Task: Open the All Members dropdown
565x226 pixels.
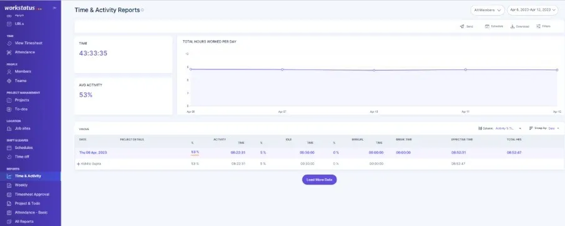Action: [487, 10]
